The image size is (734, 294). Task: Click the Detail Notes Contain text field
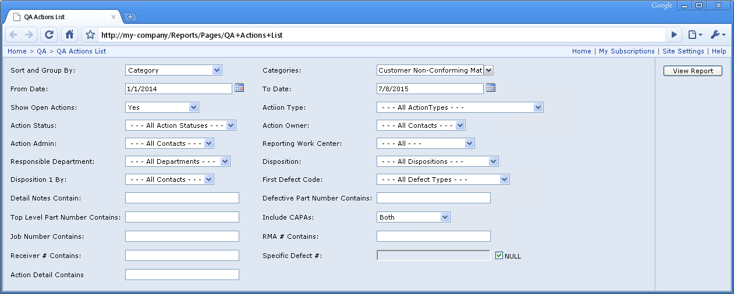(x=182, y=198)
